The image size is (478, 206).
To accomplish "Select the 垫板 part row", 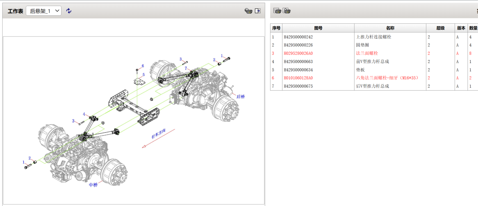I will click(360, 70).
